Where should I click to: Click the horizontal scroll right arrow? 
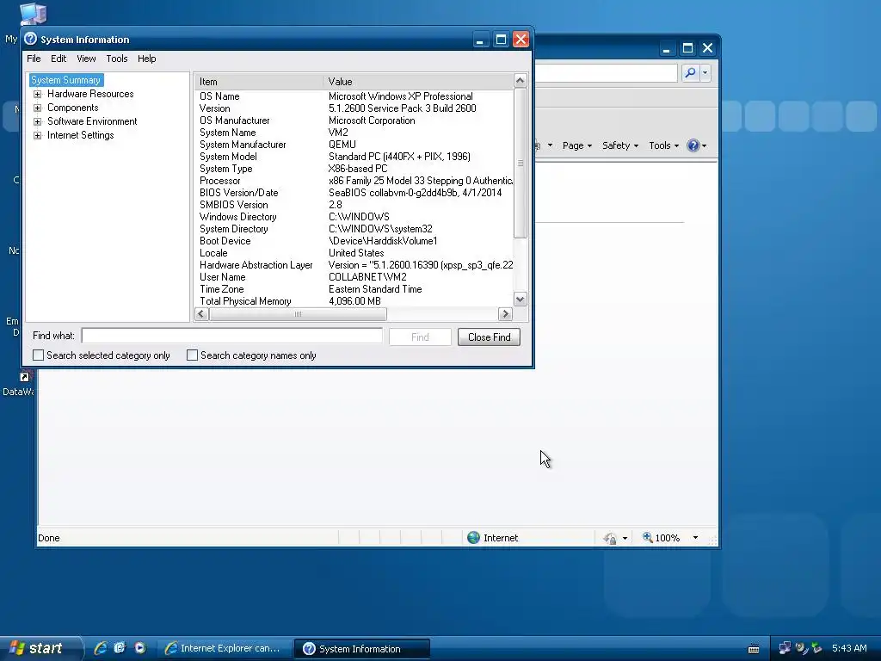[x=505, y=314]
